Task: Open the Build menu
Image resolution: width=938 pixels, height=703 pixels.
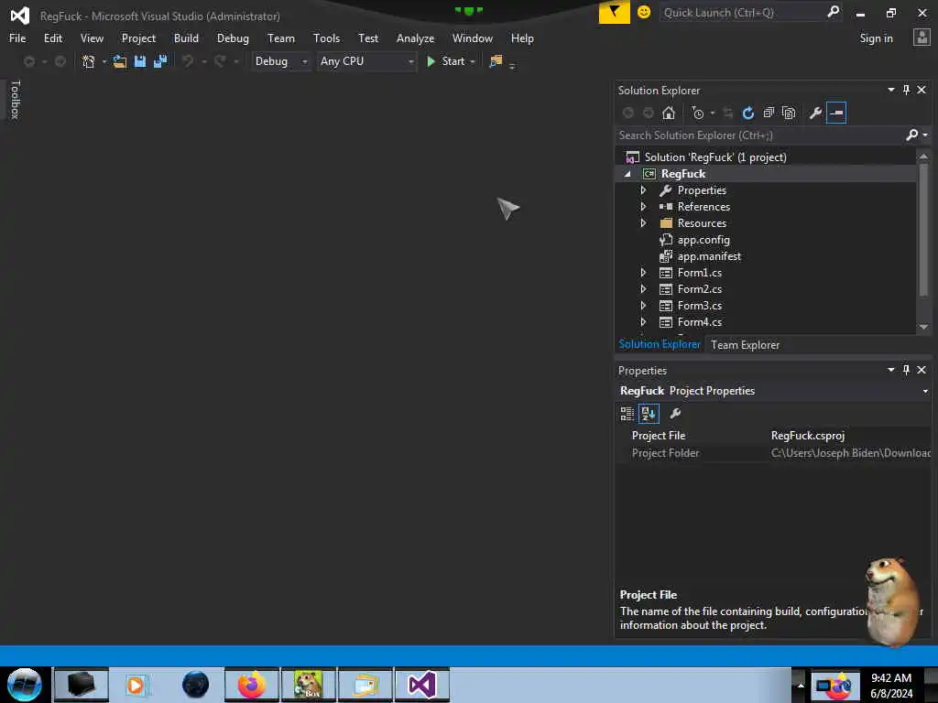Action: (186, 38)
